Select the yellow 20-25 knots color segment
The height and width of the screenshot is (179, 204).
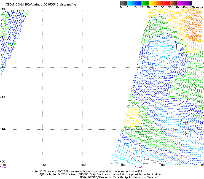[152, 3]
